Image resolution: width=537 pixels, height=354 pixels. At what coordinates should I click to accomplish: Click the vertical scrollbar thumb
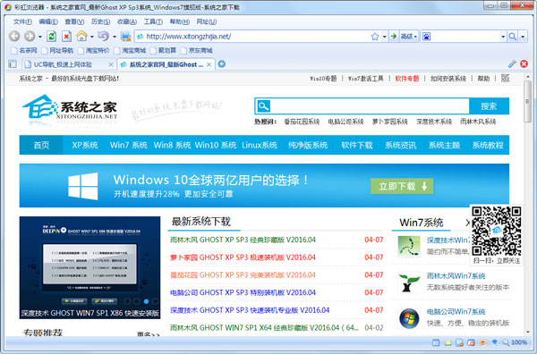528,101
